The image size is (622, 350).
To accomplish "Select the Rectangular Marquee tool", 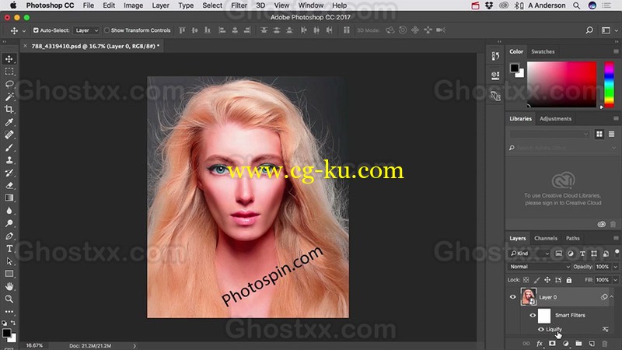I will 9,72.
